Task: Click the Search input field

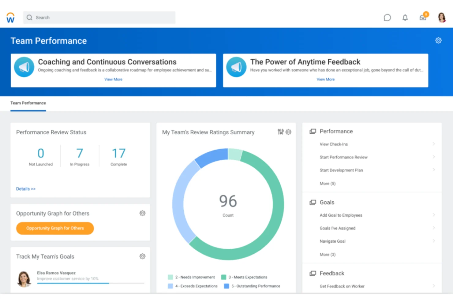Action: pos(99,17)
